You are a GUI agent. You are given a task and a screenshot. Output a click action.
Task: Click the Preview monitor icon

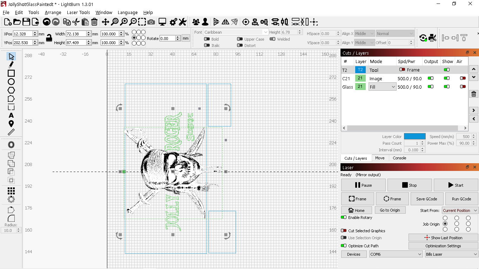point(162,22)
